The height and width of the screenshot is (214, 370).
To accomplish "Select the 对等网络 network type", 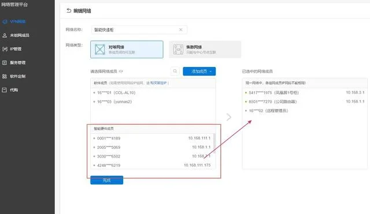I will pyautogui.click(x=127, y=50).
